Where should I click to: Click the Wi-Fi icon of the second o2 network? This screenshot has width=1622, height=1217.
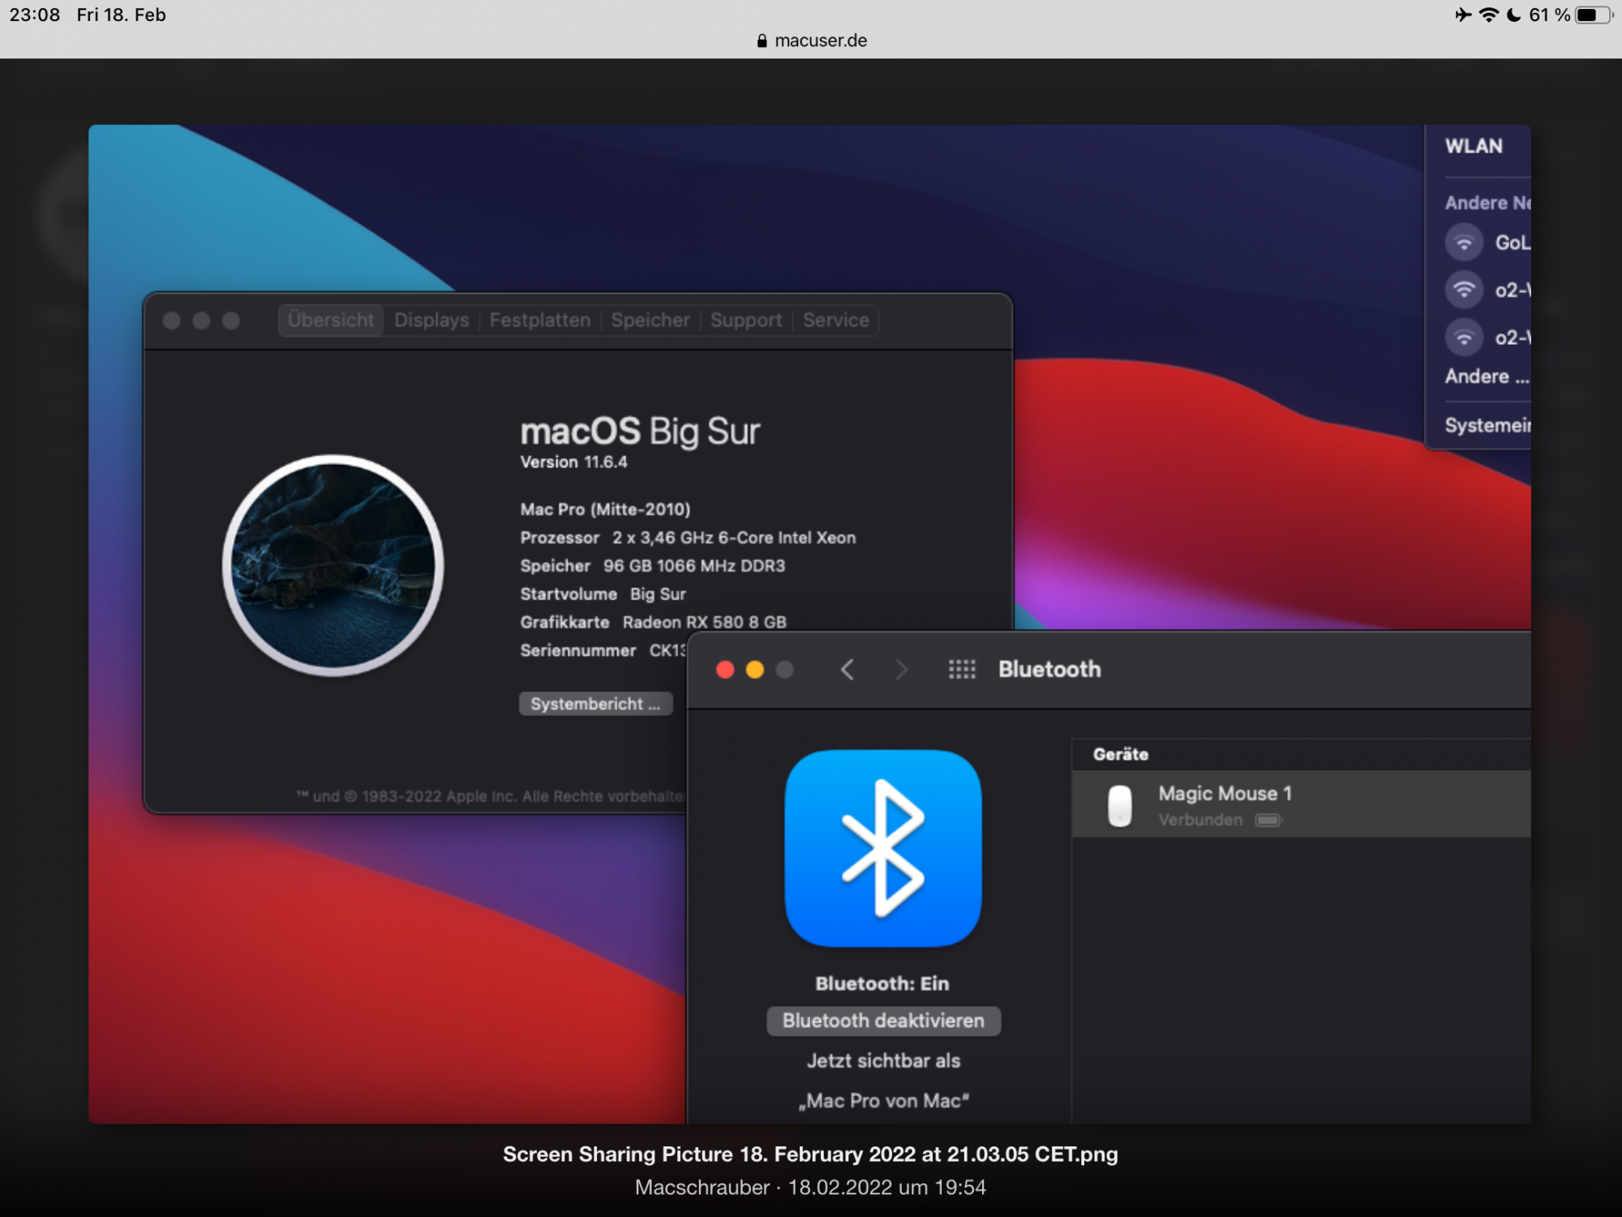pos(1464,337)
